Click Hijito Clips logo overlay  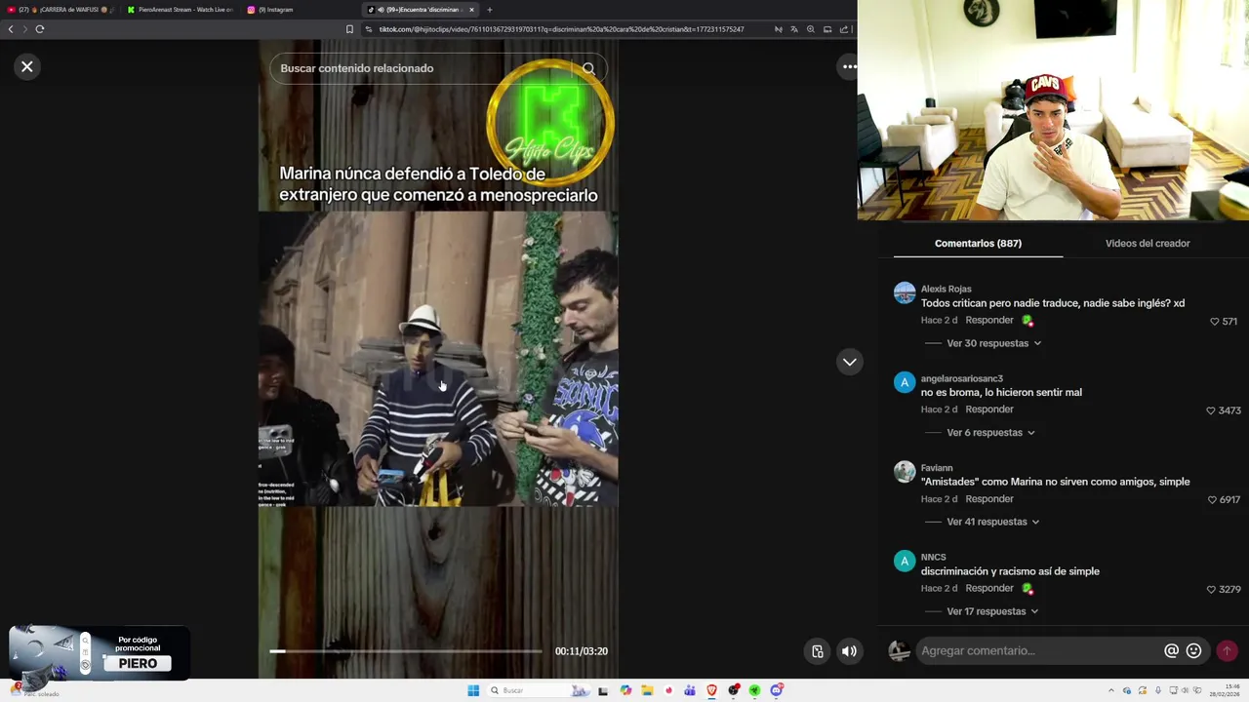pos(549,124)
